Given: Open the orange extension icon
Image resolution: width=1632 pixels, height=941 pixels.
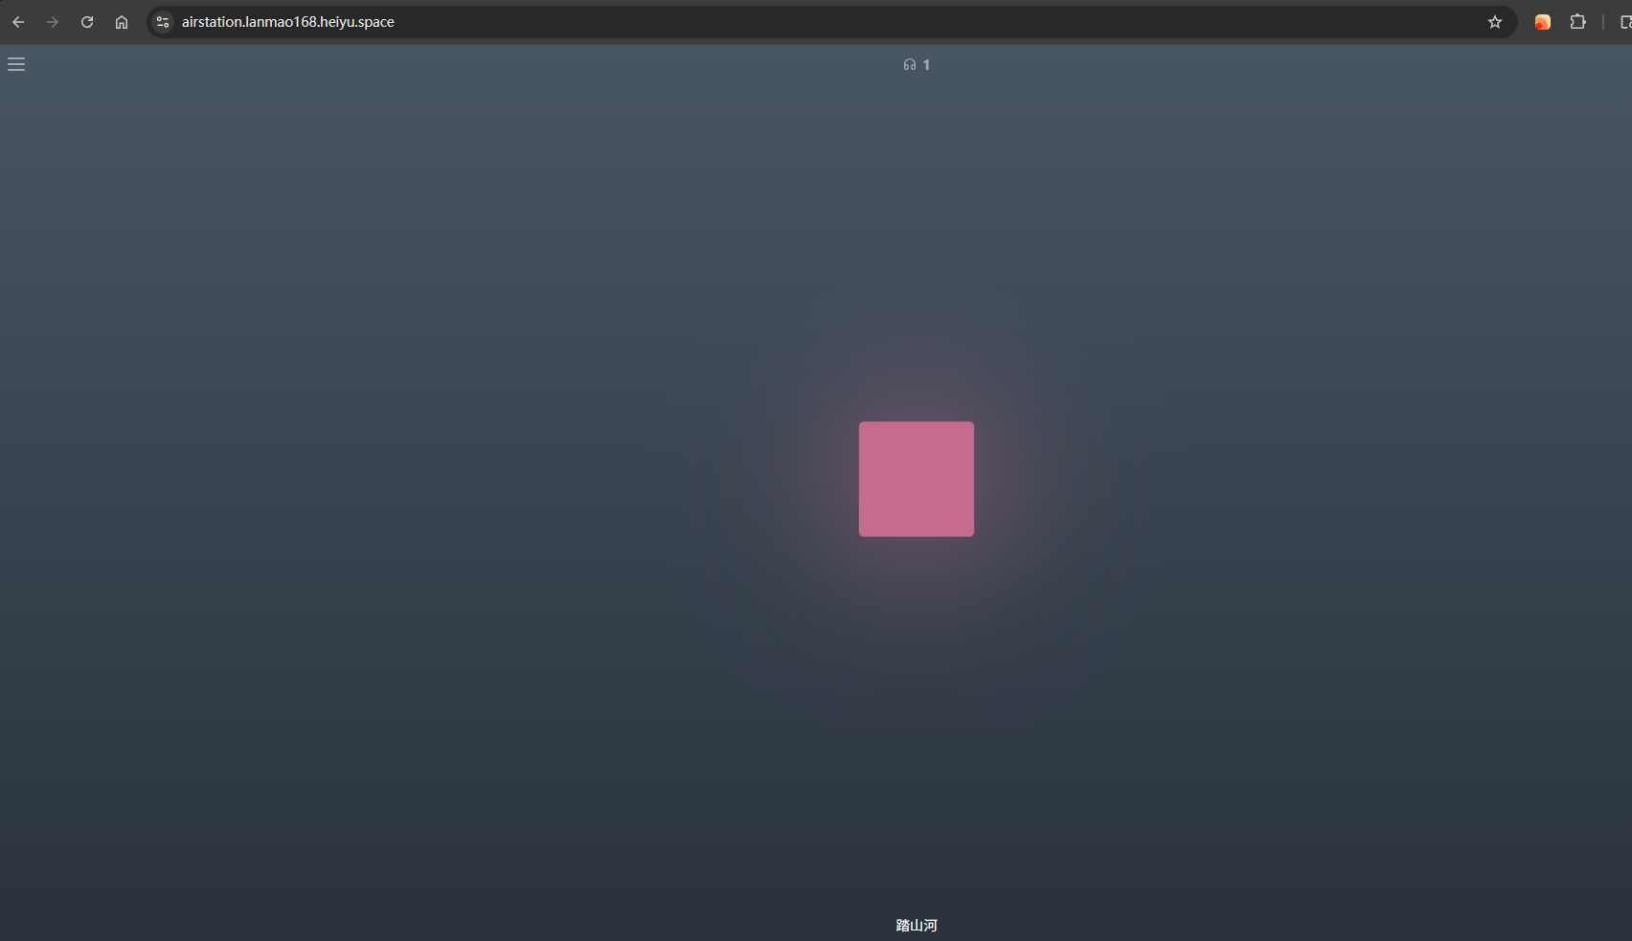Looking at the screenshot, I should pyautogui.click(x=1542, y=22).
